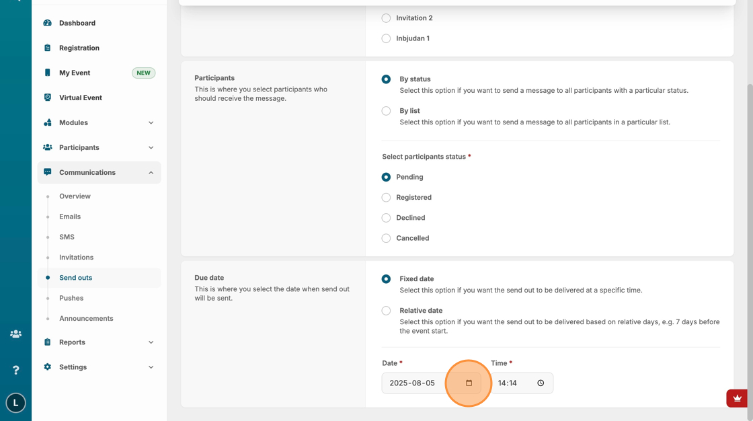The height and width of the screenshot is (421, 753).
Task: Select the By list radio option
Action: [x=386, y=111]
